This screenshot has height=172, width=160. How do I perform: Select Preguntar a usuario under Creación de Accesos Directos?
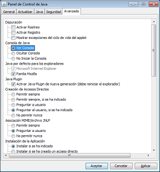coord(13,105)
